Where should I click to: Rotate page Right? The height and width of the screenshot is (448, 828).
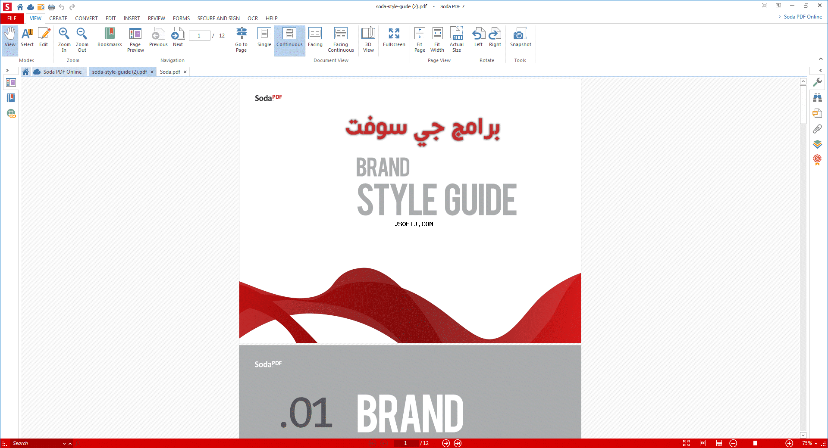point(495,37)
